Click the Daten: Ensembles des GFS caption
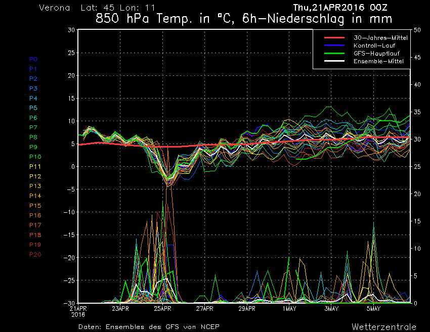Viewport: 430px width, 332px height. point(149,327)
